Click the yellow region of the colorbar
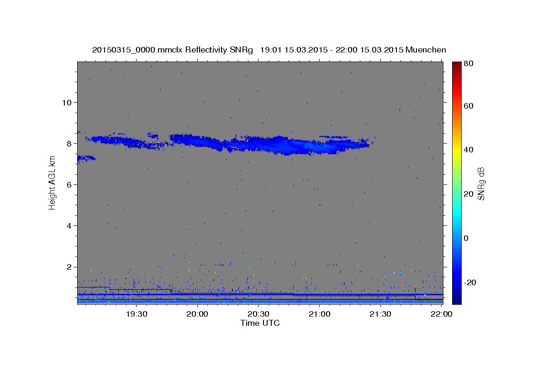This screenshot has width=548, height=365. point(457,151)
